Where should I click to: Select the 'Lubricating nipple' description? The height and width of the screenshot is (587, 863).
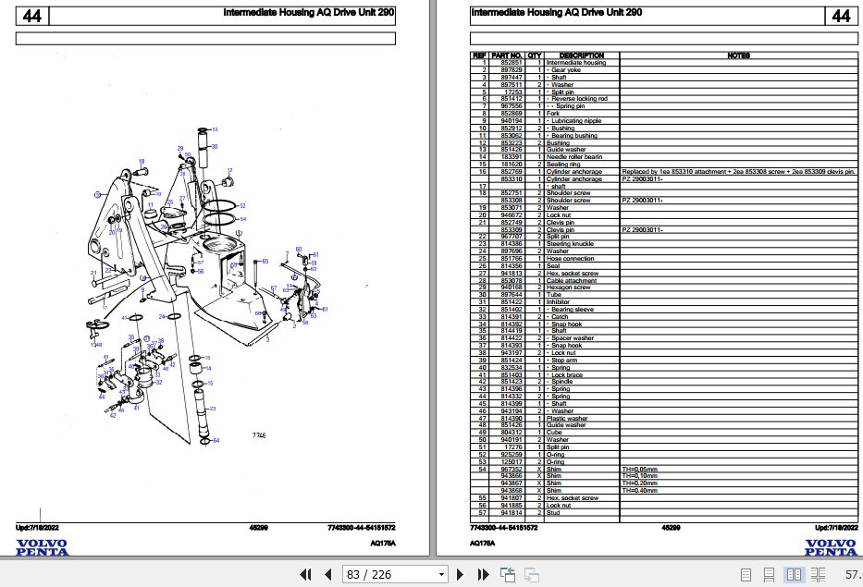pyautogui.click(x=576, y=121)
